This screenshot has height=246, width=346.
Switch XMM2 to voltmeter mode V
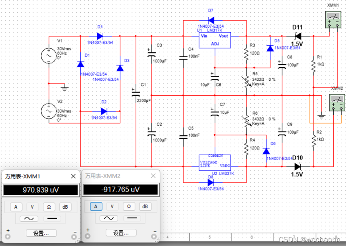(112, 206)
